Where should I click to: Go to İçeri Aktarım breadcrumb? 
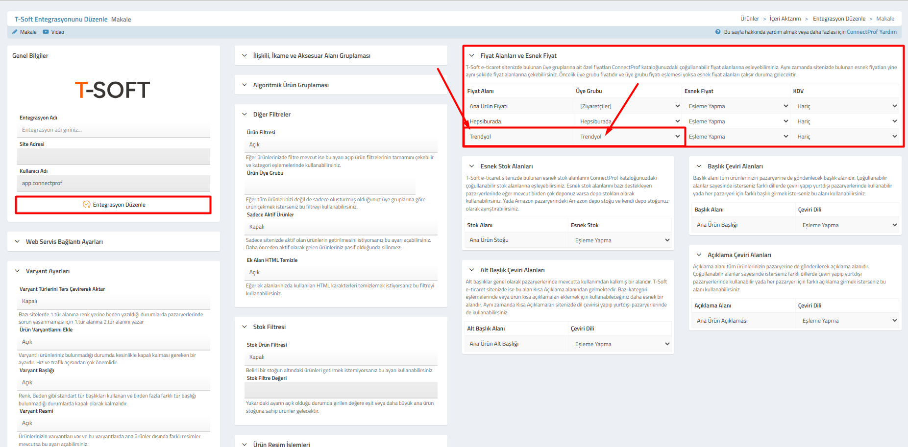click(785, 19)
